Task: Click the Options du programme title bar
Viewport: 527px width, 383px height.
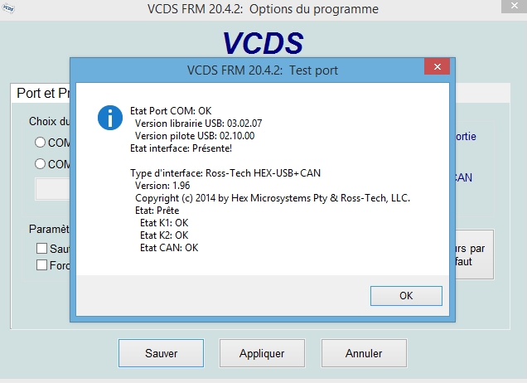Action: (263, 10)
